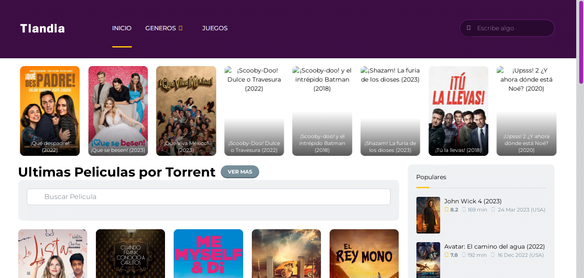Go to the INICIO menu item

[122, 28]
